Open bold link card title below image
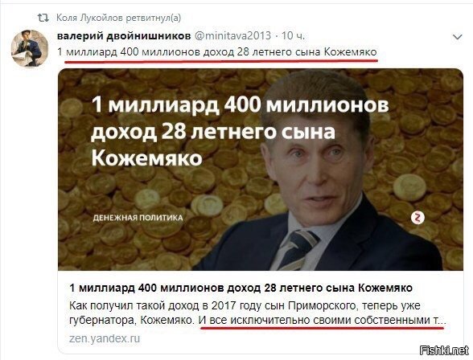The height and width of the screenshot is (360, 473). tap(241, 288)
